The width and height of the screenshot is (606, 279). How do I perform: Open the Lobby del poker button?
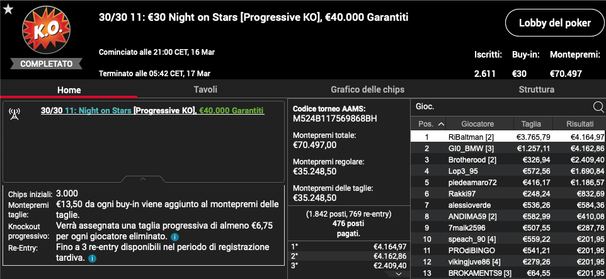554,23
